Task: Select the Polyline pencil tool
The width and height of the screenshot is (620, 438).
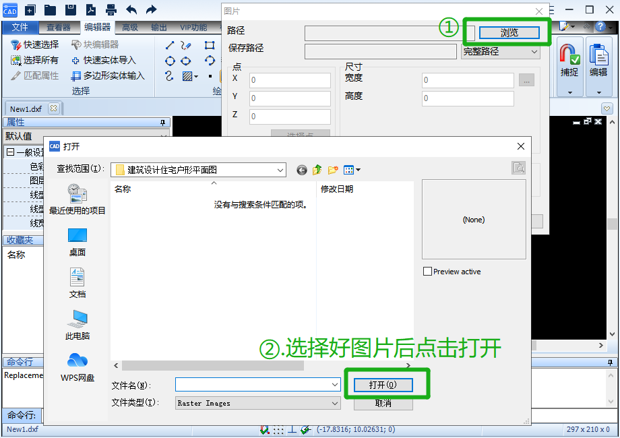Action: [x=185, y=45]
